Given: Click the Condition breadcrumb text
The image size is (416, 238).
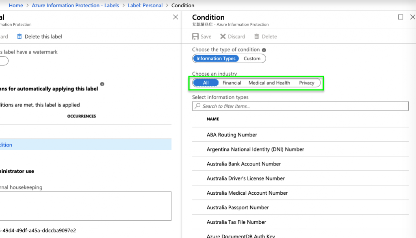Looking at the screenshot, I should [x=183, y=6].
